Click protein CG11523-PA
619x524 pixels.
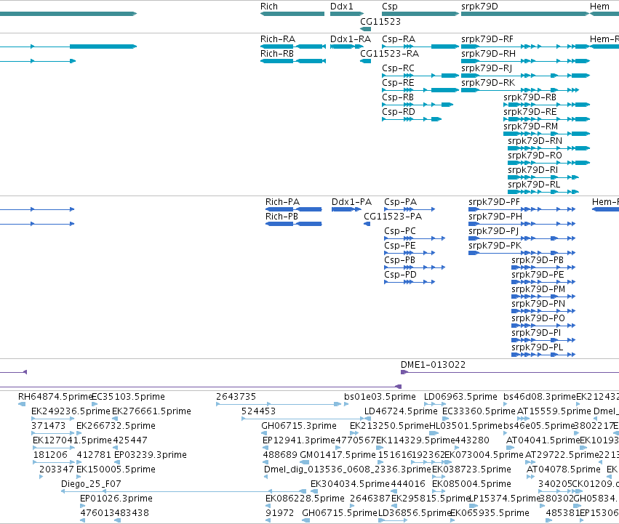pos(393,217)
